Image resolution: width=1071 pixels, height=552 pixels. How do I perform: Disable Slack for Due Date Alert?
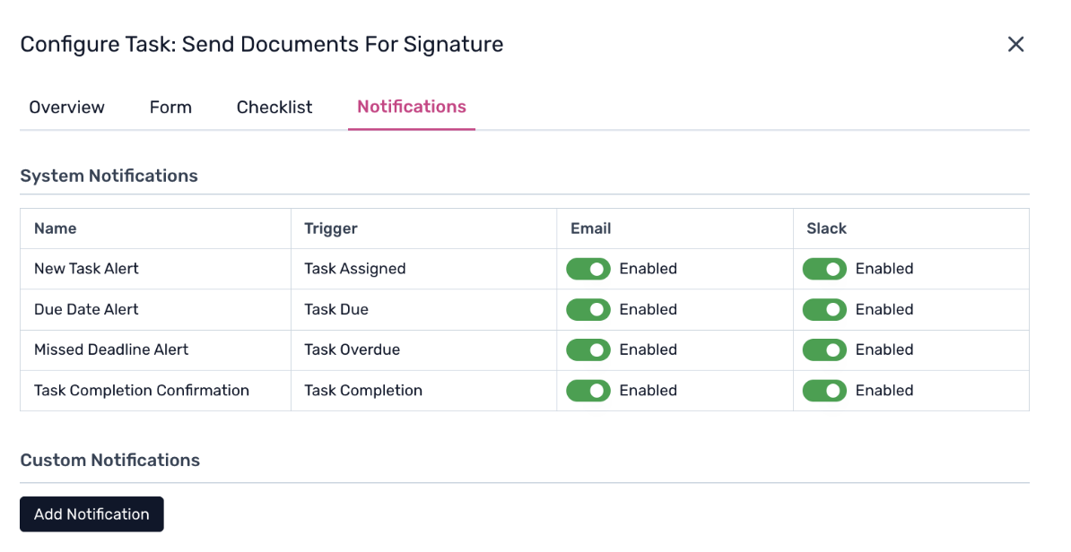[x=824, y=309]
